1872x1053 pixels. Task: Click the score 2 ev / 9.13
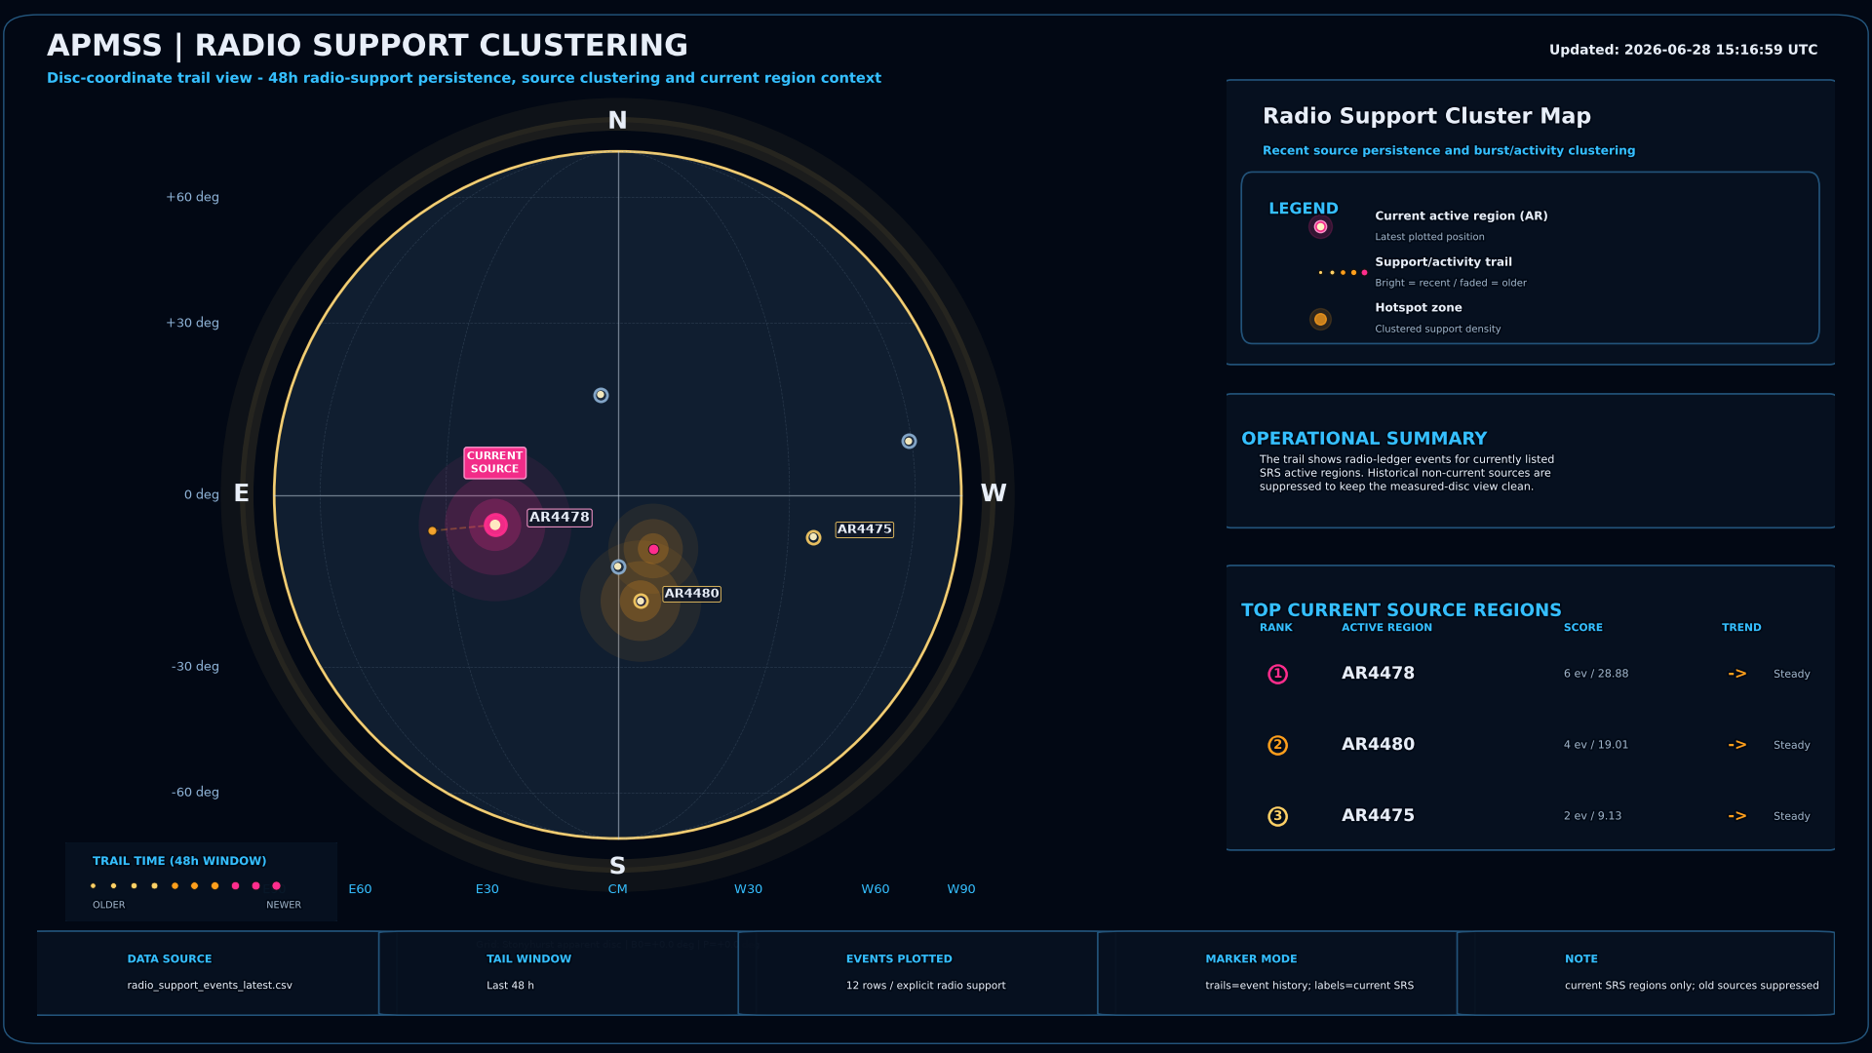(1592, 816)
